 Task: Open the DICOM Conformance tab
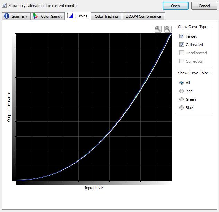click(143, 16)
